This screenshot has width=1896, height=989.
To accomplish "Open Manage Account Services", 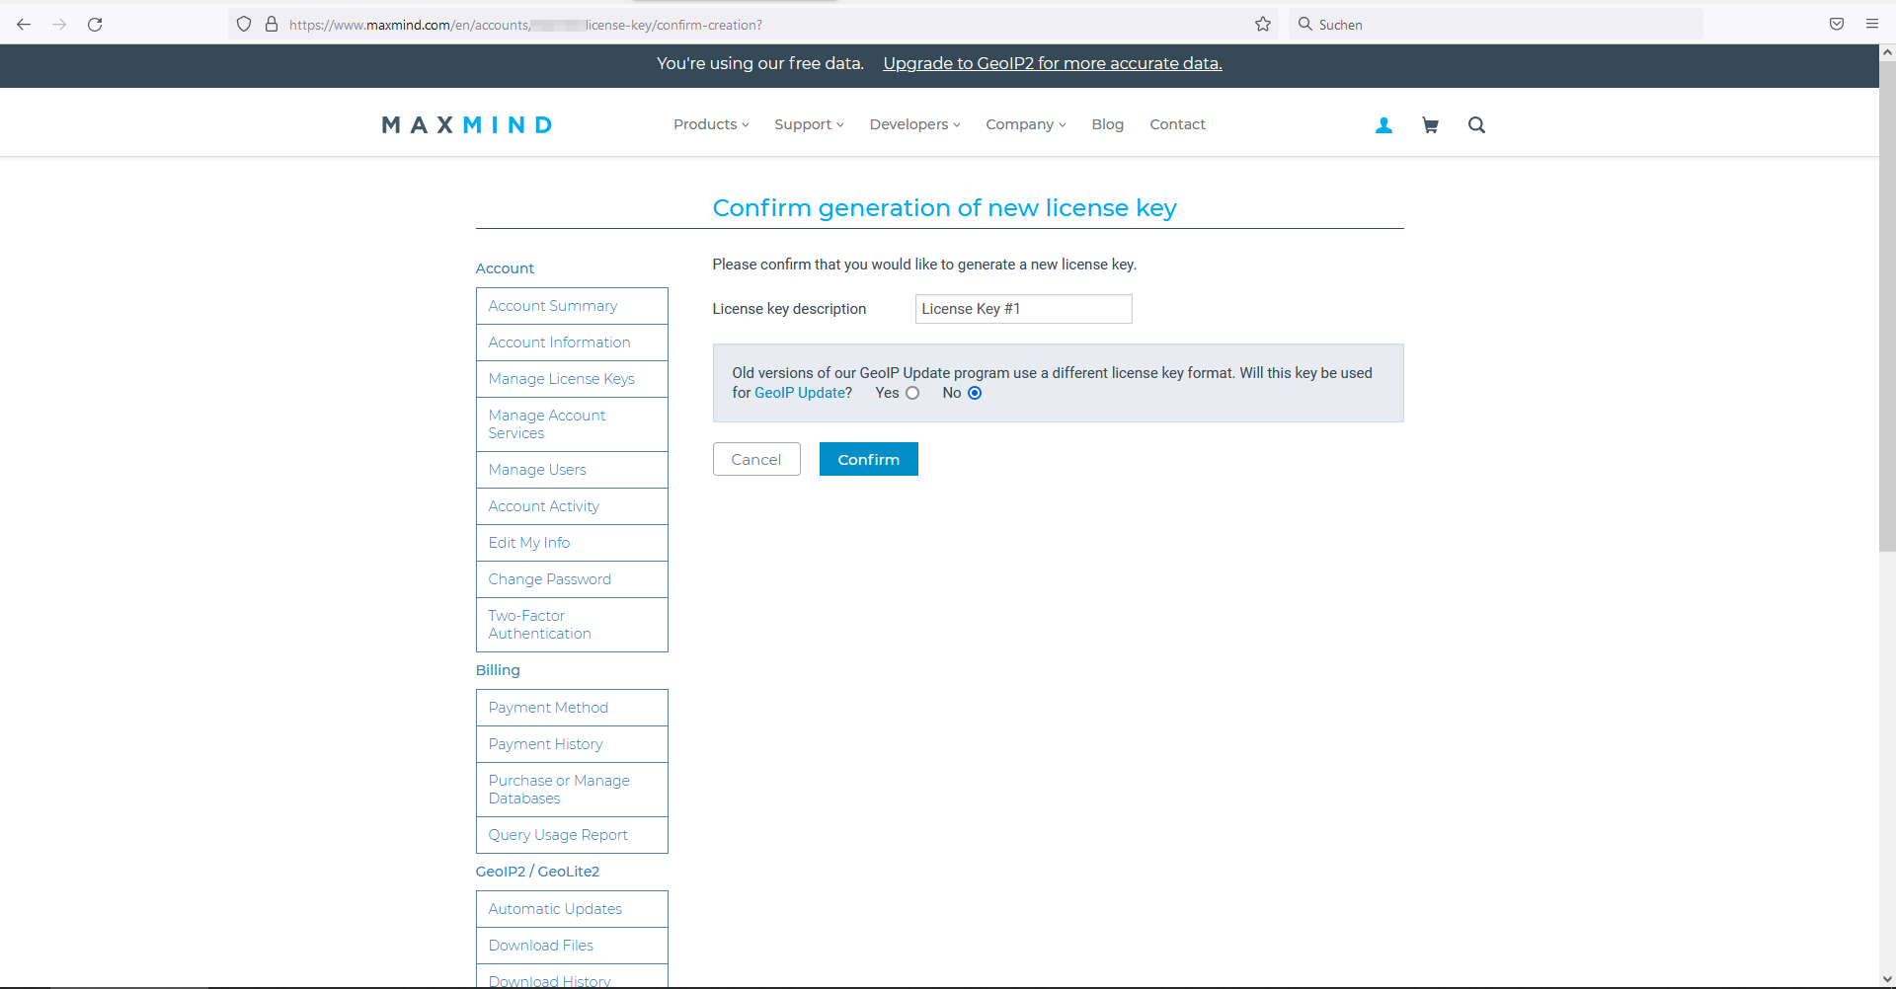I will coord(572,424).
